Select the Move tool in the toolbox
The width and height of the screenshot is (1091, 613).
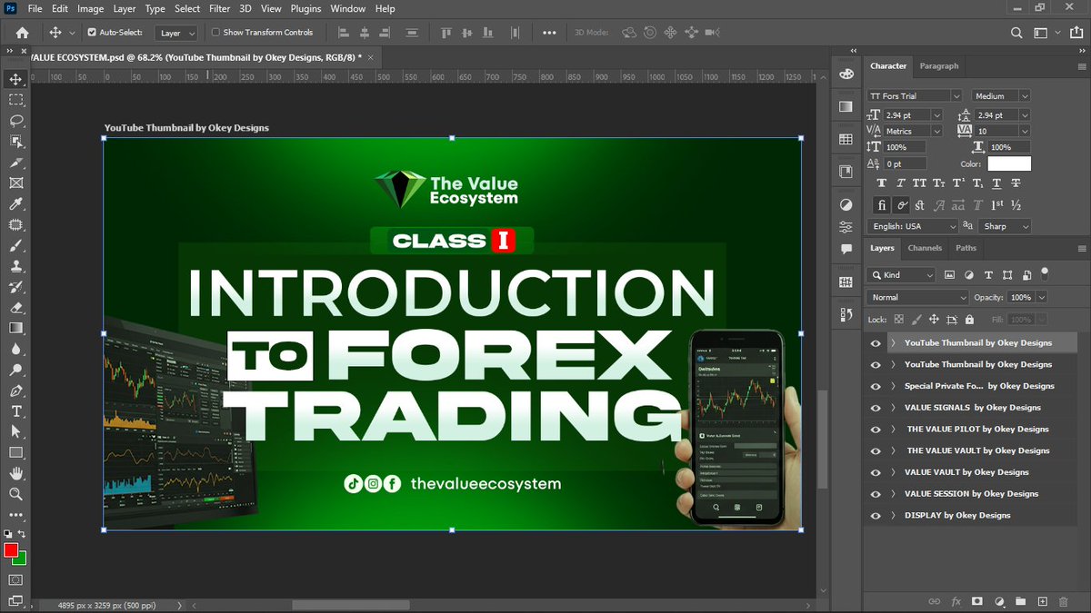coord(15,79)
